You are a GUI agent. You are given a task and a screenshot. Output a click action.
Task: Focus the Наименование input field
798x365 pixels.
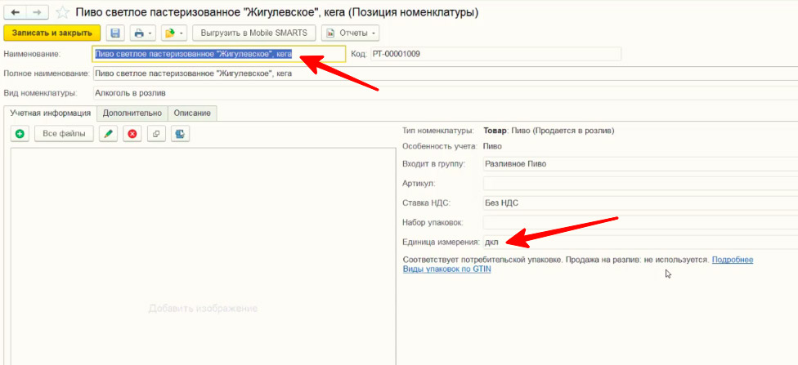[x=219, y=54]
